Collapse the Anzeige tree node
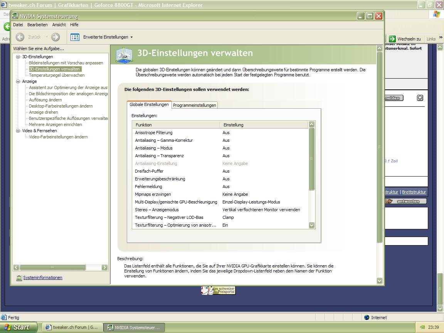444x333 pixels. (x=18, y=81)
